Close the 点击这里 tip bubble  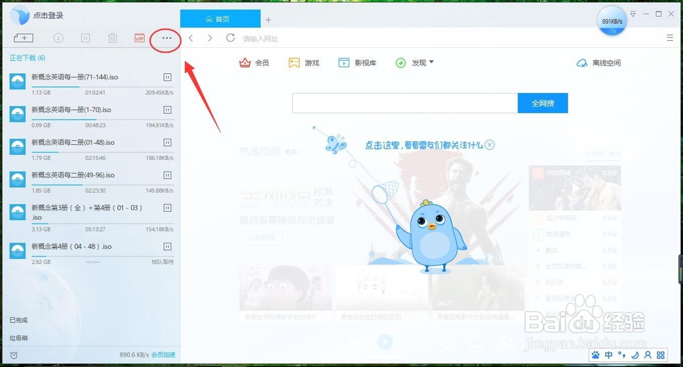[x=490, y=145]
